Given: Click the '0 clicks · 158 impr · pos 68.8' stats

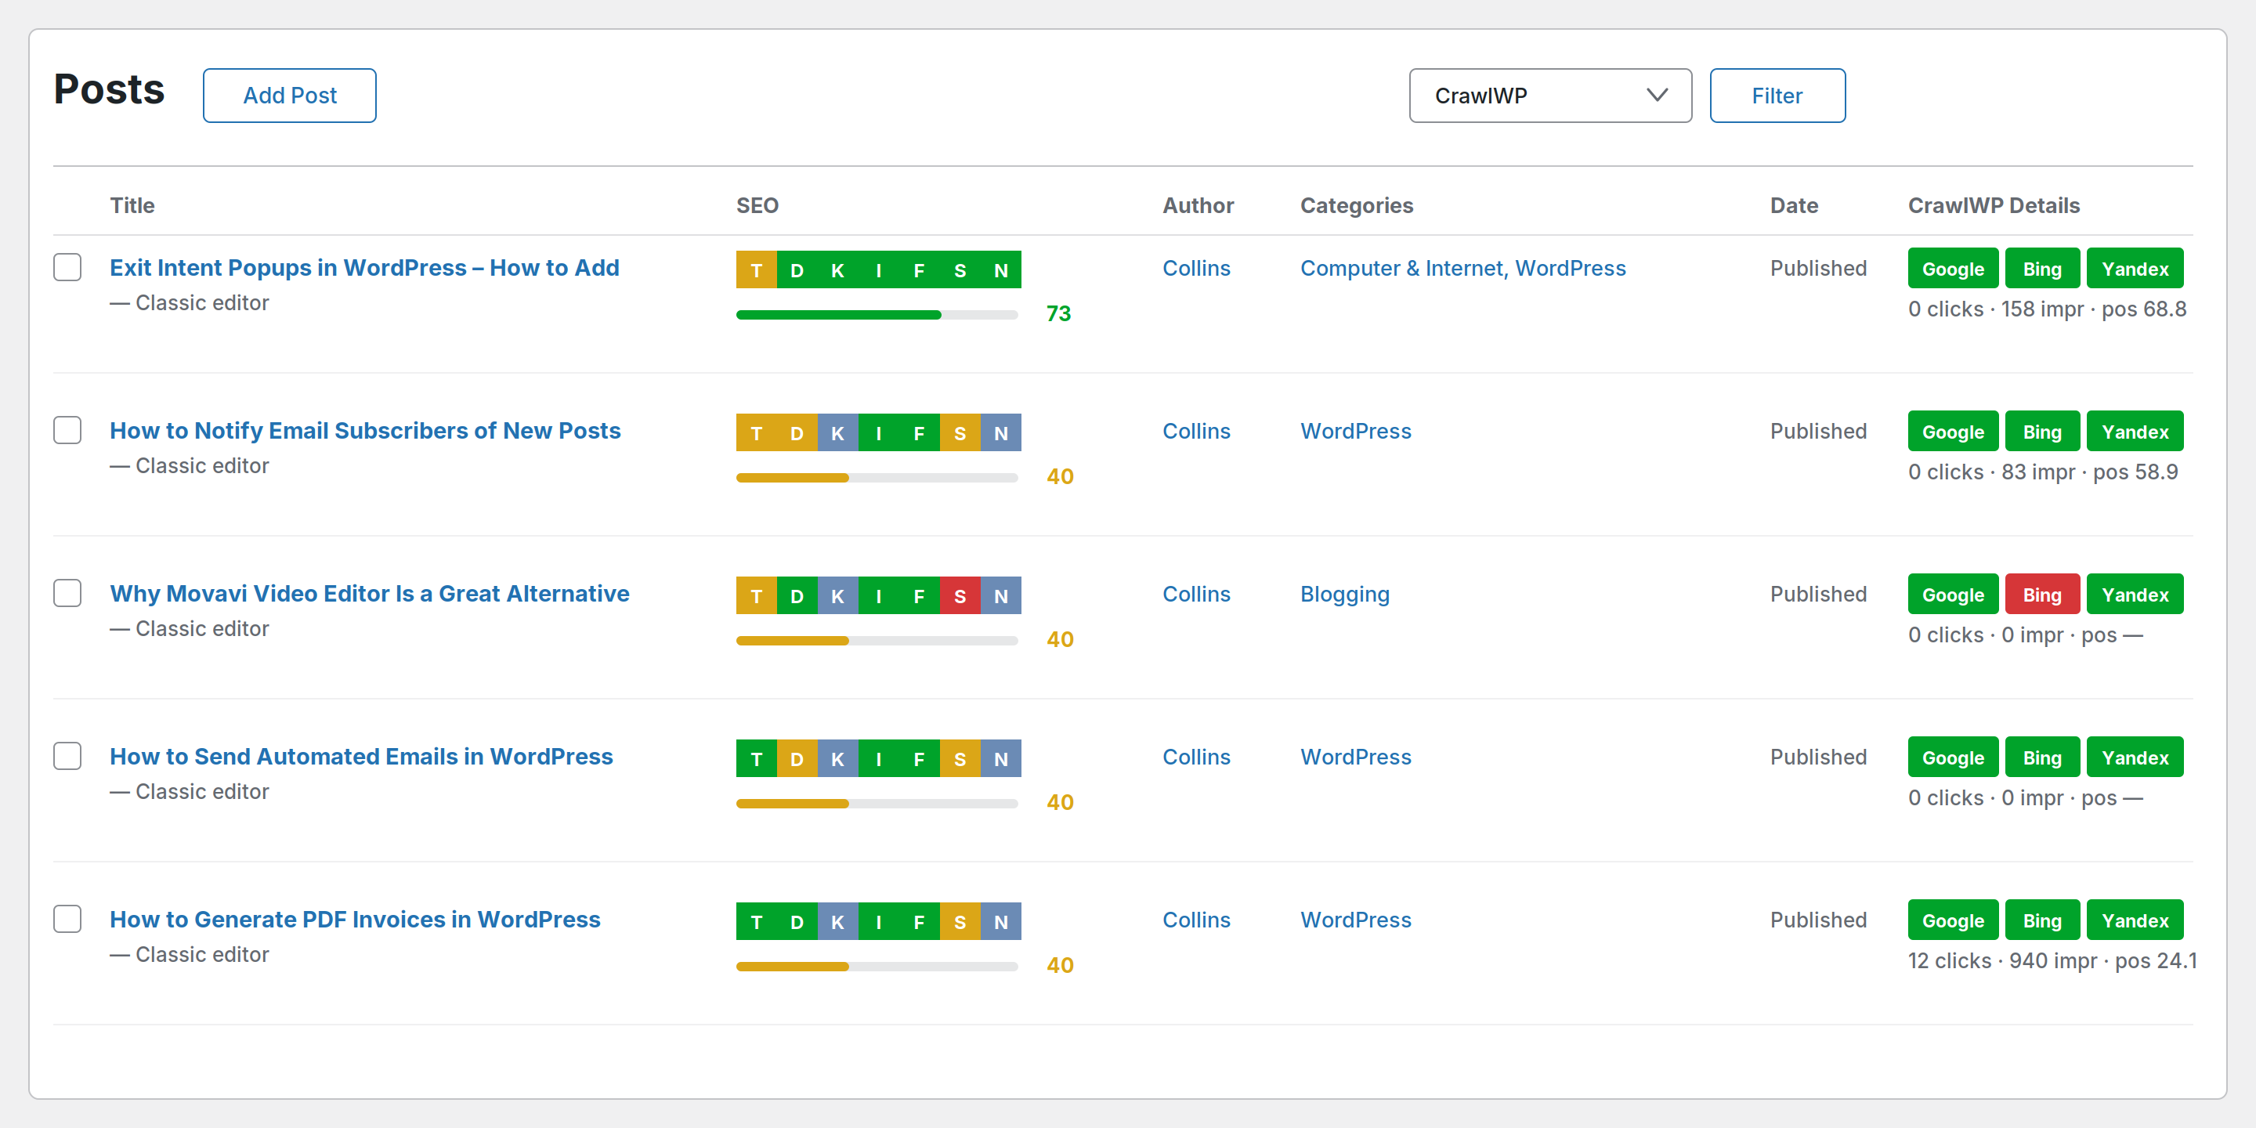Looking at the screenshot, I should click(2047, 309).
